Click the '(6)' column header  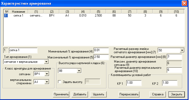[x=114, y=12]
